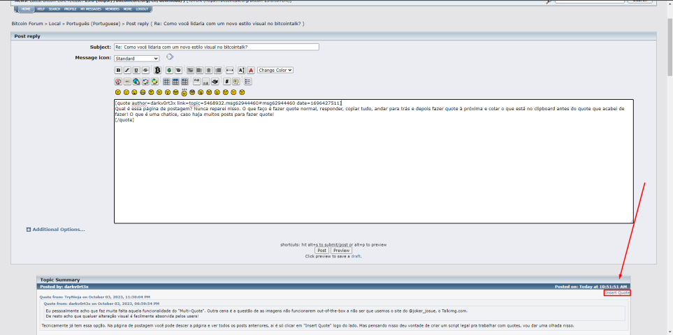Insert a table tag

[x=166, y=81]
